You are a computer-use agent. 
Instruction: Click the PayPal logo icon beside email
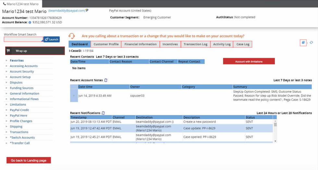[87, 10]
